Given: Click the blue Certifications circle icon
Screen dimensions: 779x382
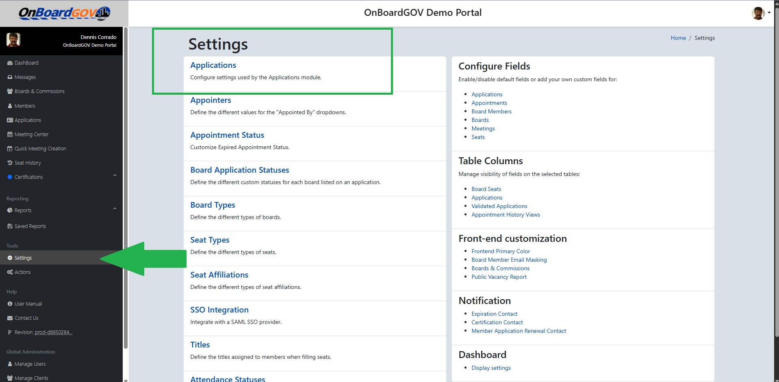Looking at the screenshot, I should 10,177.
